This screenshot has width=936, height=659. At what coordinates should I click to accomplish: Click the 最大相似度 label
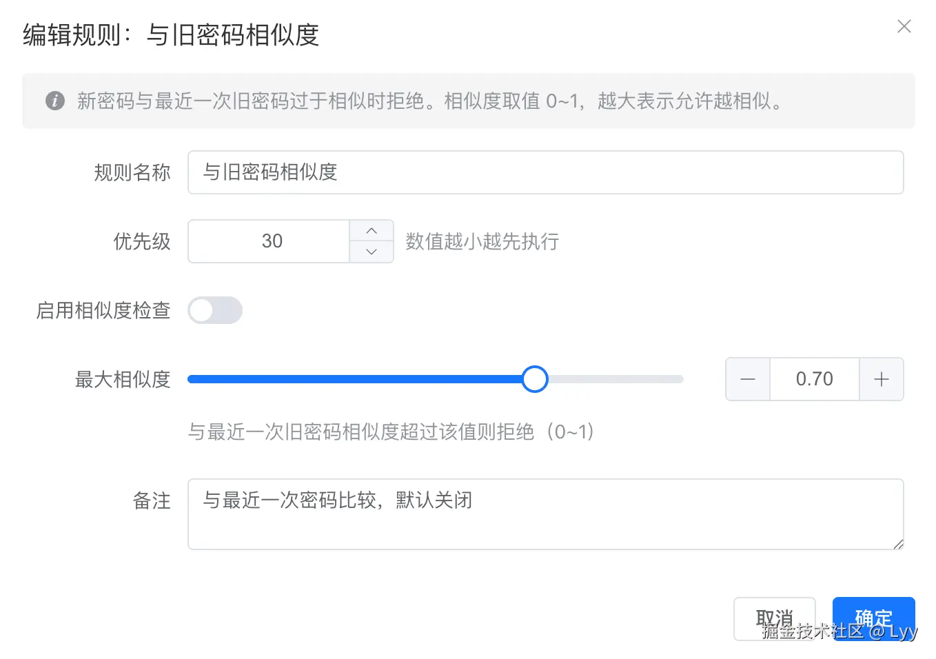click(x=123, y=379)
